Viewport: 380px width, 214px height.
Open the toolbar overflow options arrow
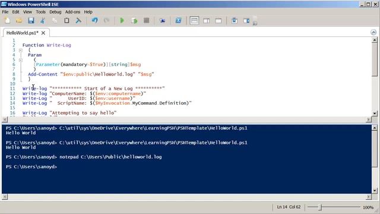pos(255,23)
